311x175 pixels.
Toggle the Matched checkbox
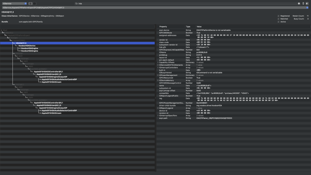click(x=278, y=19)
